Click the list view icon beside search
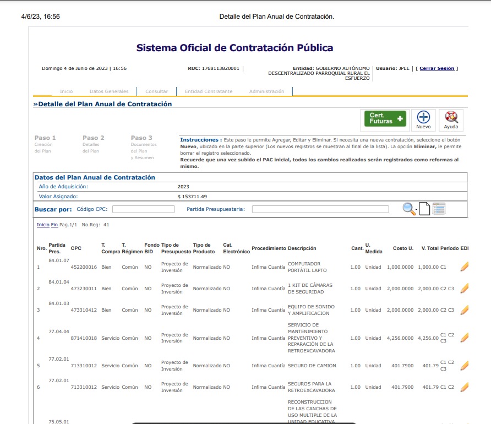The width and height of the screenshot is (491, 424). click(439, 209)
